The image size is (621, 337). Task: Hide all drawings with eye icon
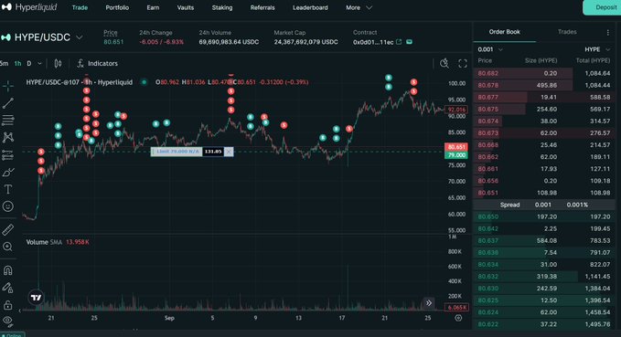tap(8, 321)
